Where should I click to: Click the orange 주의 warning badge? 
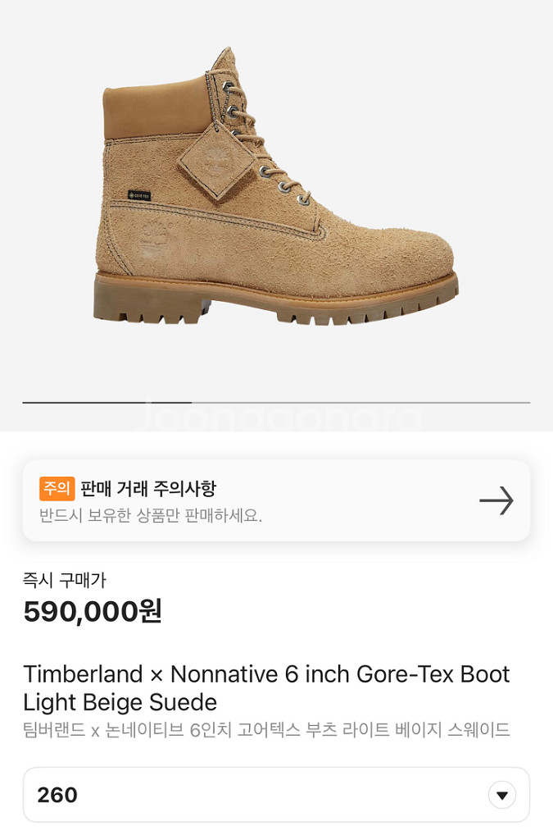(57, 489)
